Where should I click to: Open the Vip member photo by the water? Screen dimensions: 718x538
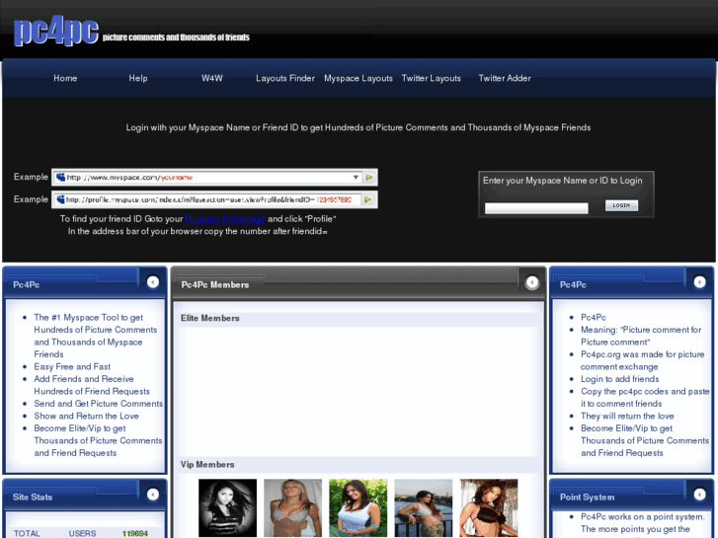(423, 507)
